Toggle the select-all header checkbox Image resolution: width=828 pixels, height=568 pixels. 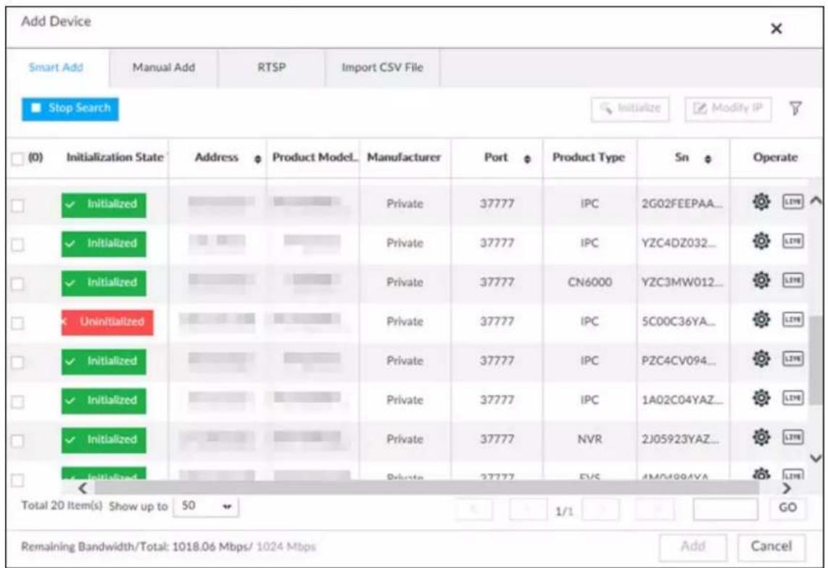pos(17,159)
